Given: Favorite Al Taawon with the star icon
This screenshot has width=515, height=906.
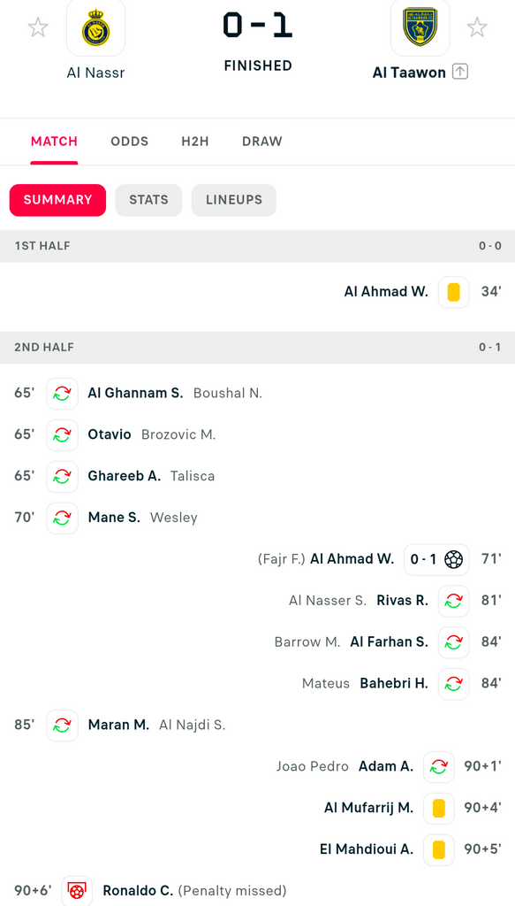Looking at the screenshot, I should click(x=477, y=27).
